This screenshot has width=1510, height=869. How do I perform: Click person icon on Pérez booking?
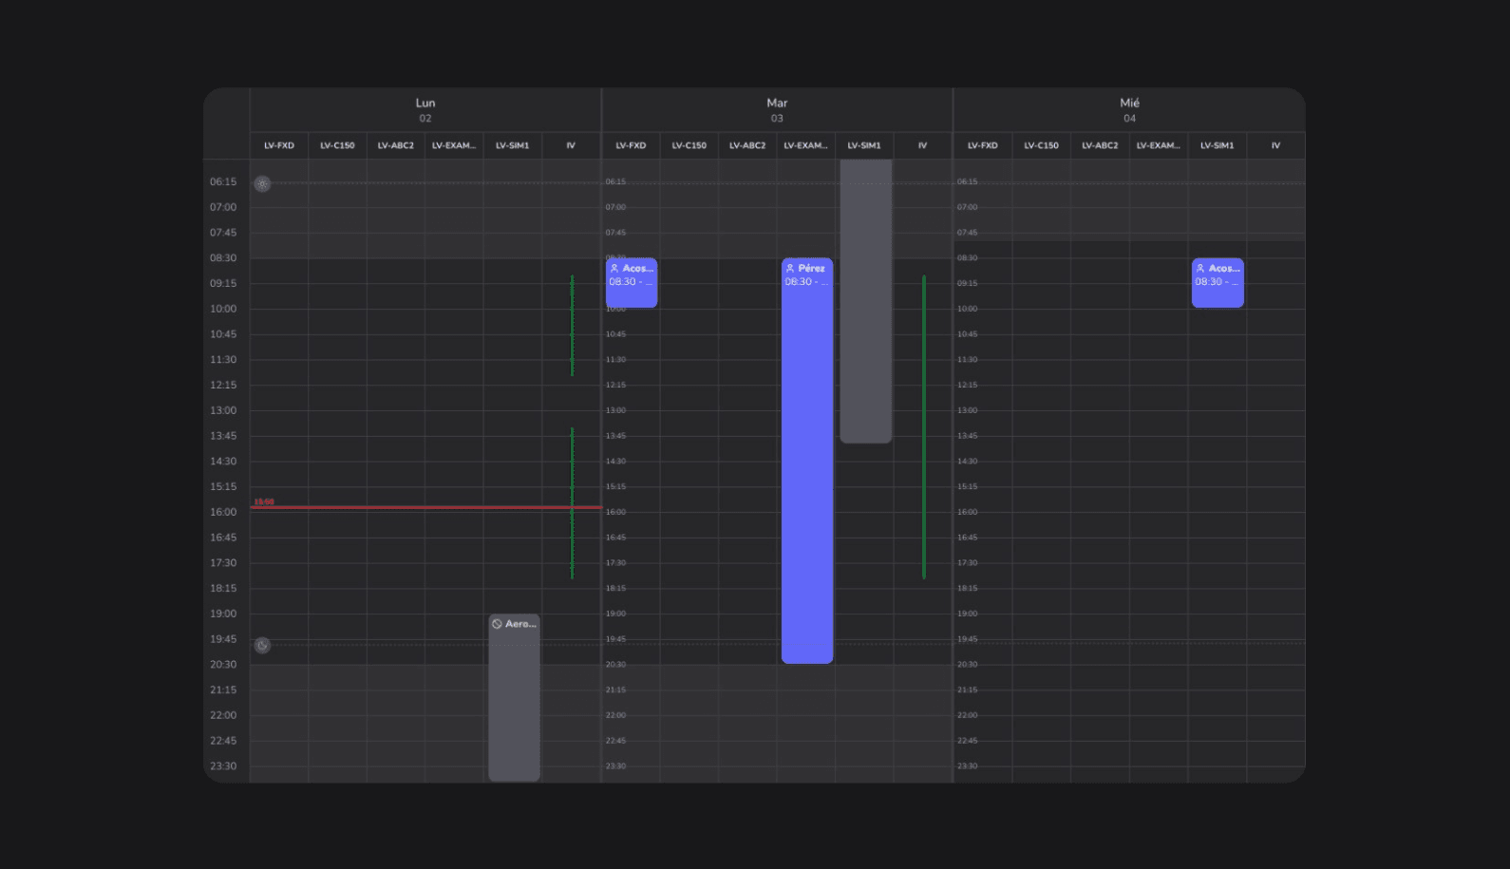coord(789,269)
